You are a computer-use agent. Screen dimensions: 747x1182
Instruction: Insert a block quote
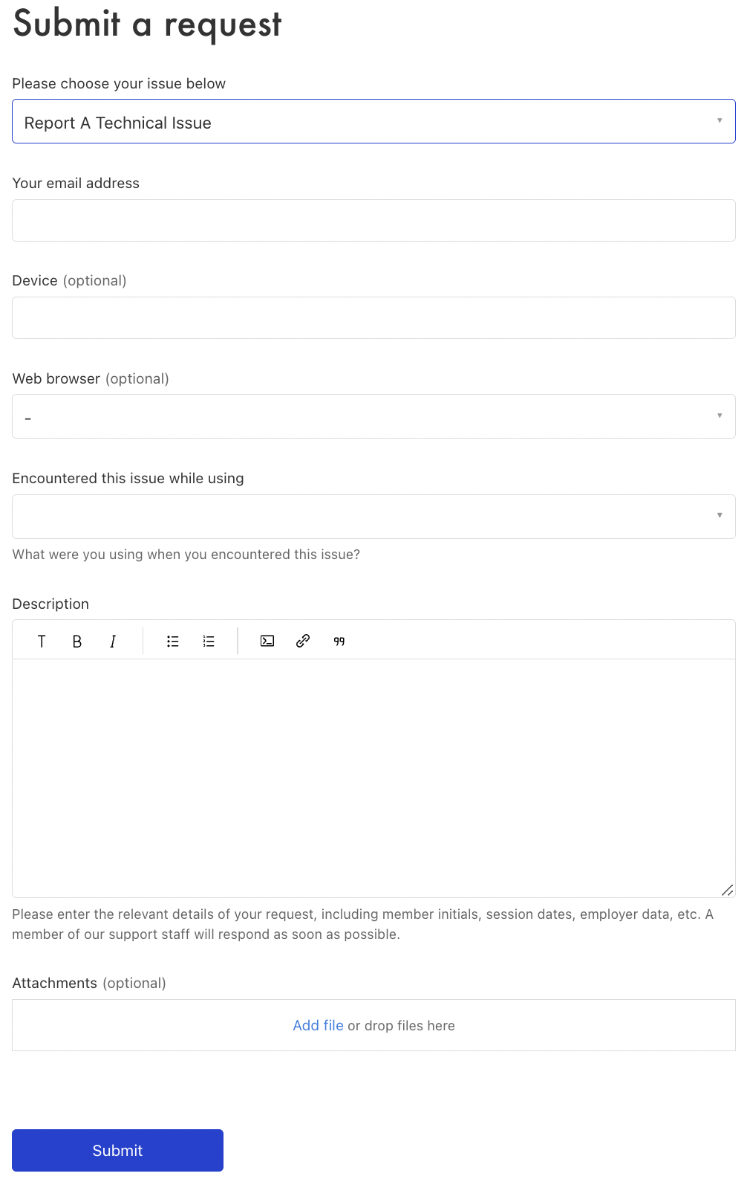pos(339,642)
